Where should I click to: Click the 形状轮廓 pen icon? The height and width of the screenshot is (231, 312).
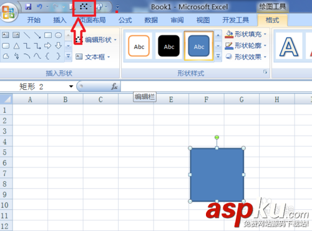[229, 45]
